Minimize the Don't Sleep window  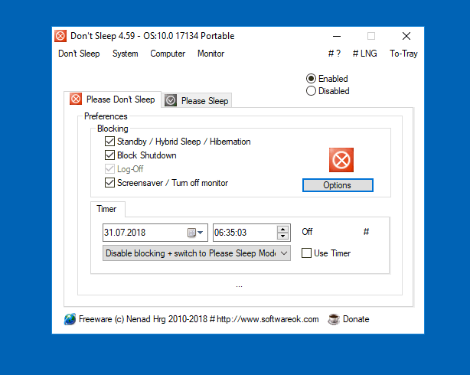[337, 36]
